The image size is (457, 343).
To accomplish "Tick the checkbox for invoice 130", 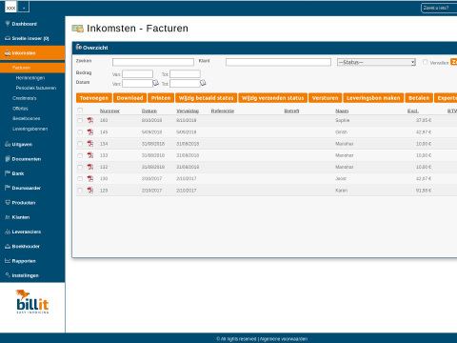I will click(80, 178).
